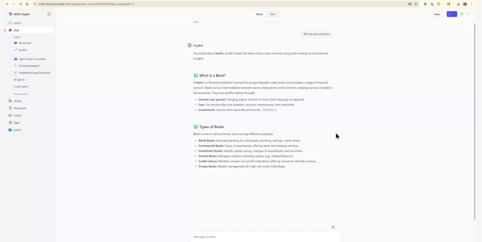Open the browser extensions puzzle icon

tap(439, 4)
